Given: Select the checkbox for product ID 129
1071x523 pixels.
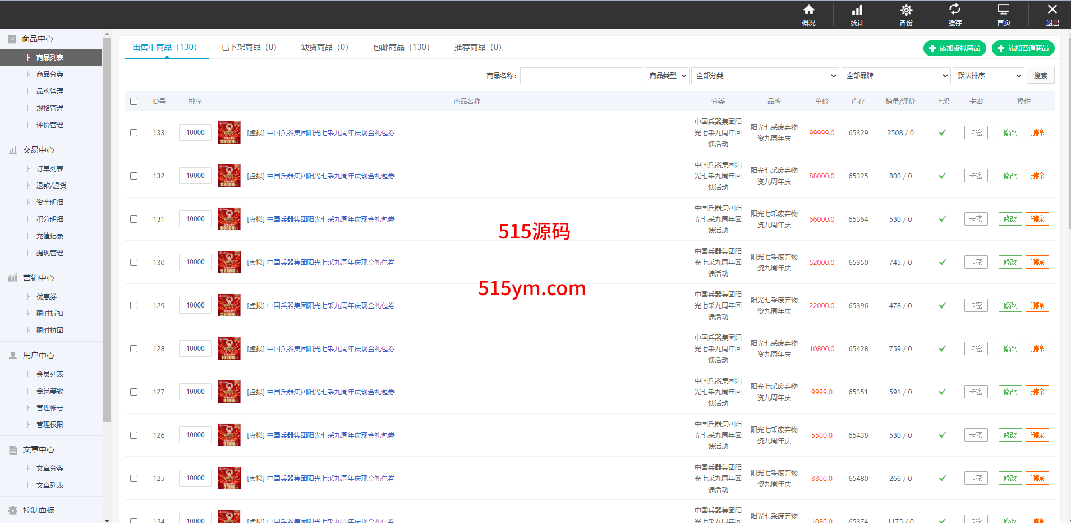Looking at the screenshot, I should coord(134,306).
